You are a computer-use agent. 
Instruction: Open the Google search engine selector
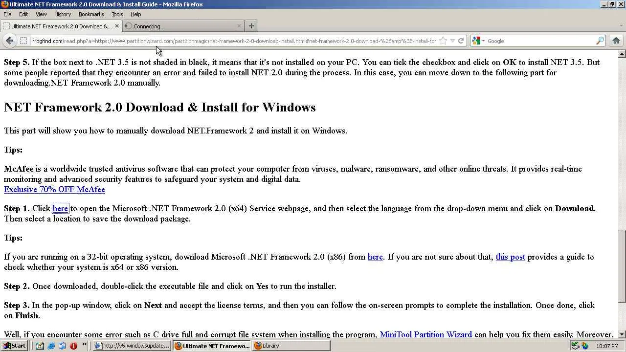(477, 41)
